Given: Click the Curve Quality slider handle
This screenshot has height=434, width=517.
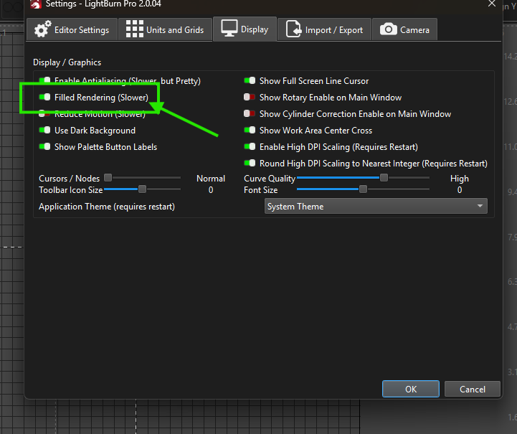Looking at the screenshot, I should coord(384,178).
